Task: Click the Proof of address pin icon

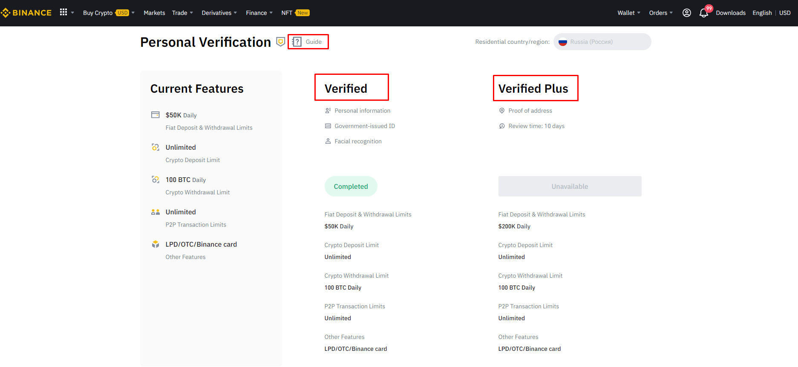Action: click(502, 111)
